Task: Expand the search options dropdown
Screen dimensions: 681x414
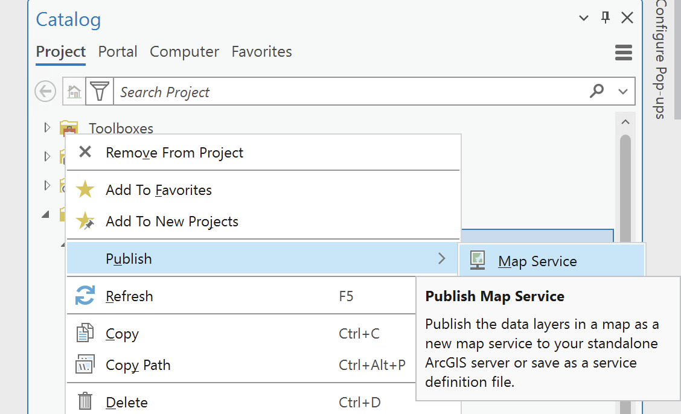Action: pos(623,92)
